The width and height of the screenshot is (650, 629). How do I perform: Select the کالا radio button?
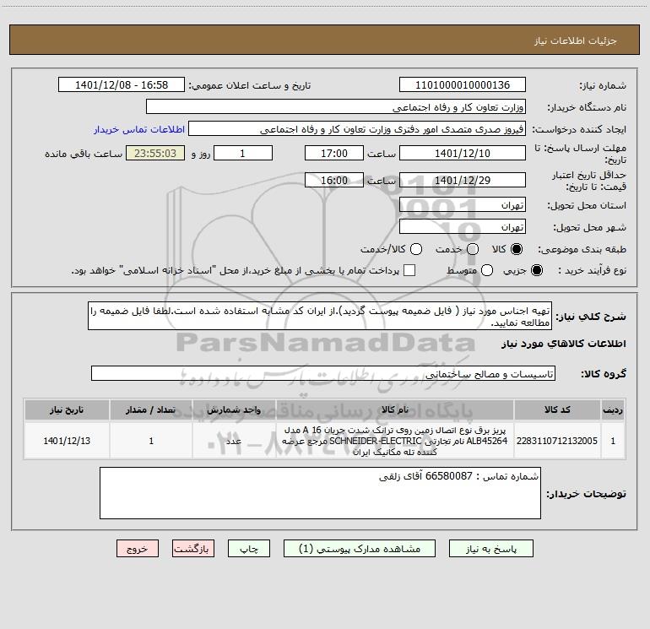point(517,249)
